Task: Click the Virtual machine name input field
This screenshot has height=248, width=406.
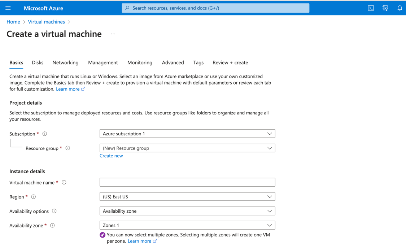Action: pos(187,182)
